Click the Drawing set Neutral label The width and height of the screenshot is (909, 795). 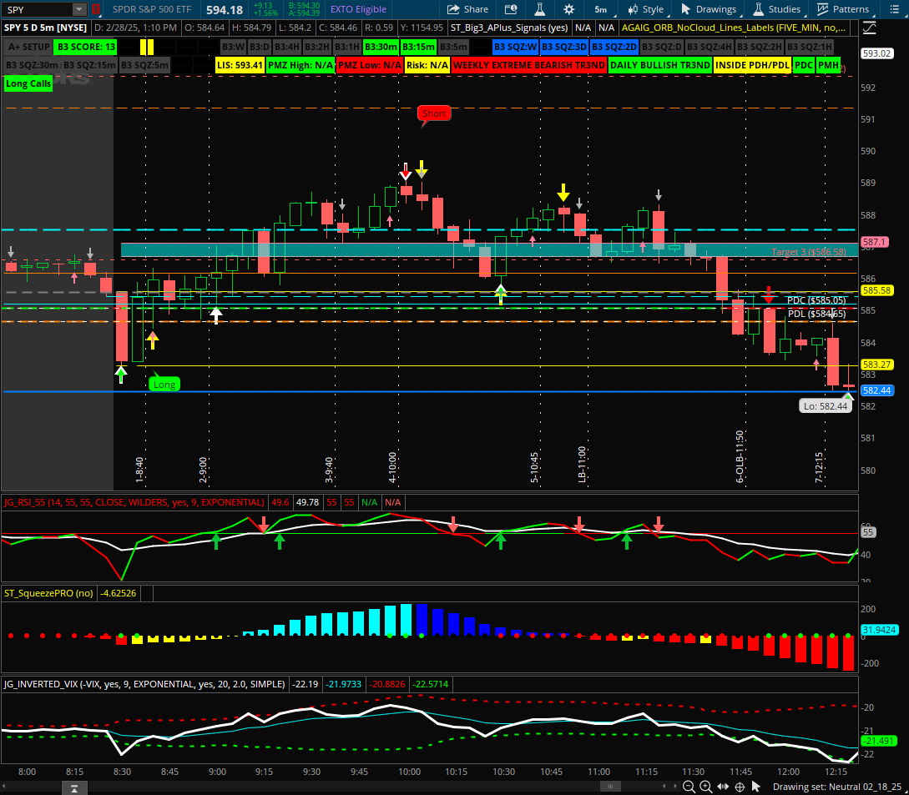(x=837, y=786)
